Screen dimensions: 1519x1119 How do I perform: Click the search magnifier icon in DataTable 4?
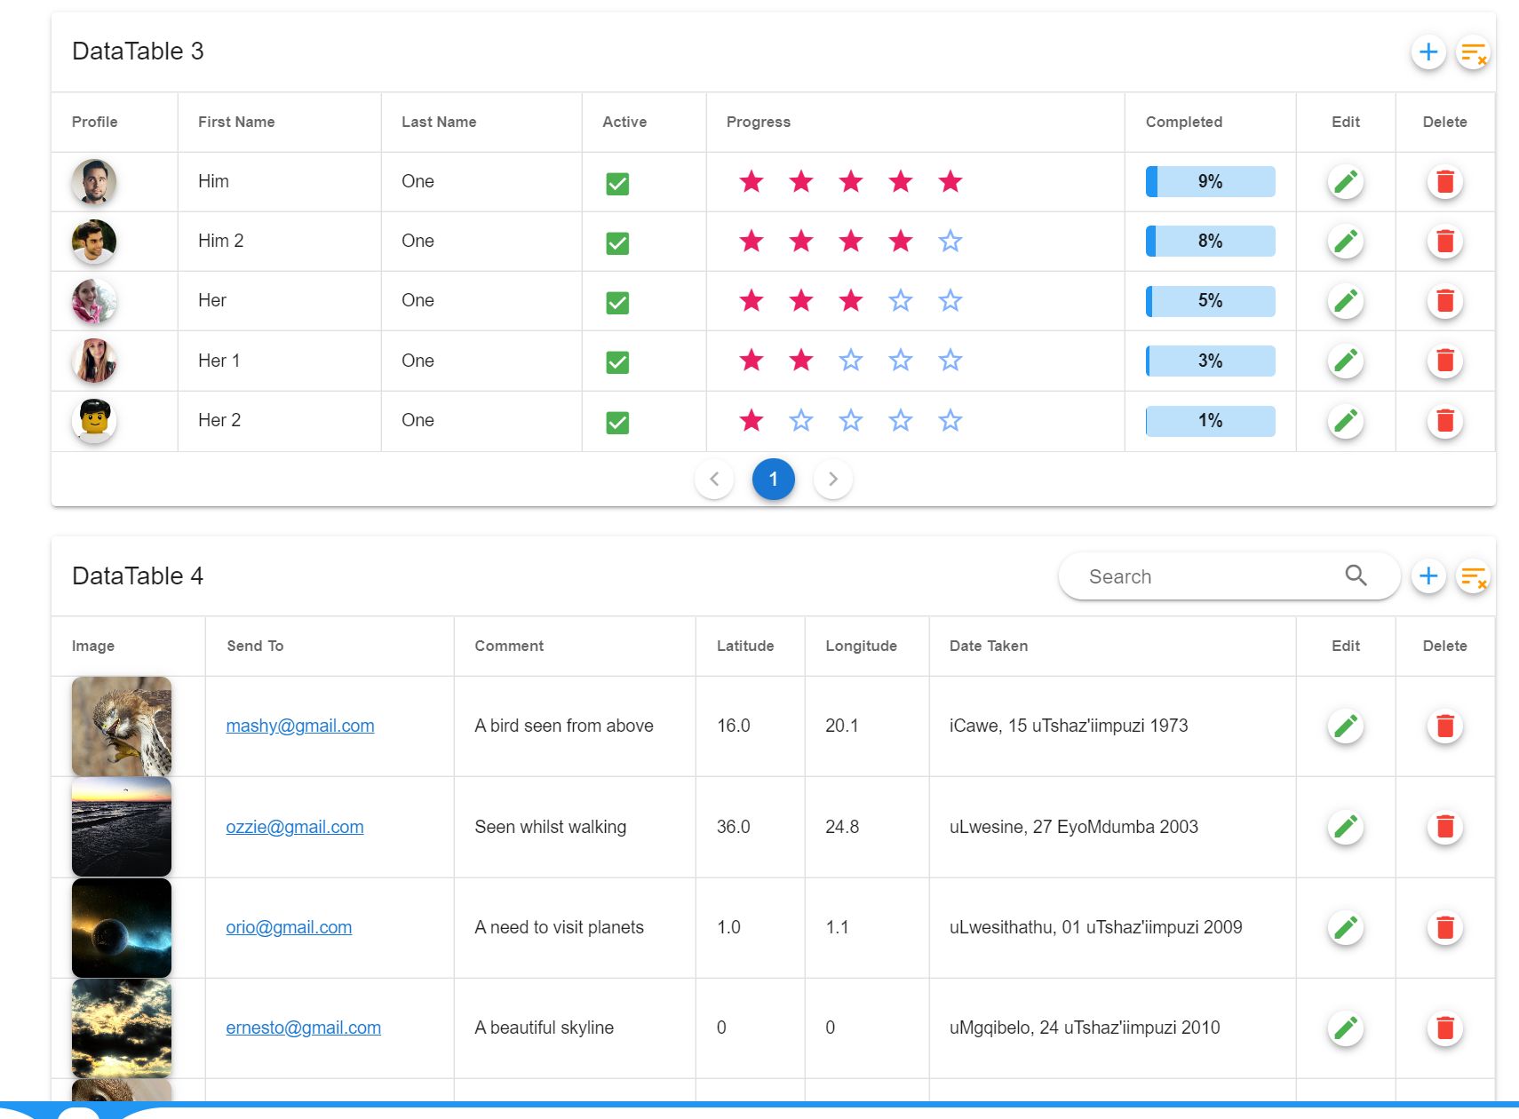tap(1356, 575)
